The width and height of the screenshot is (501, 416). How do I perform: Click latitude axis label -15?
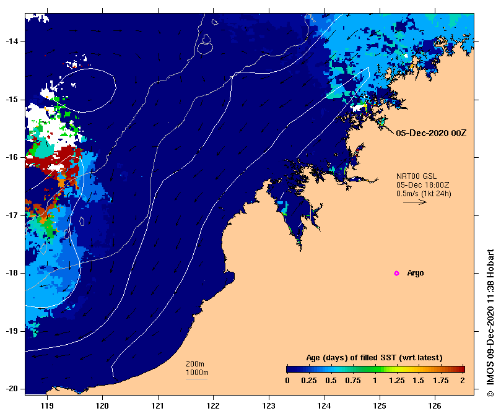(12, 100)
